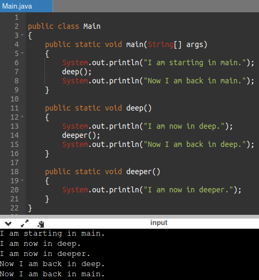Image resolution: width=259 pixels, height=280 pixels.
Task: Click the main(String[] args) signature on line 4
Action: click(x=167, y=45)
